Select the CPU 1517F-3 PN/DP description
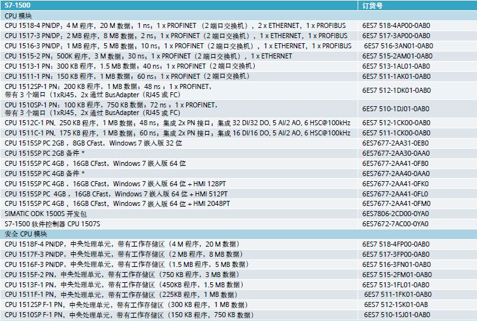Screen dimensions: 477x321 (x=124, y=254)
